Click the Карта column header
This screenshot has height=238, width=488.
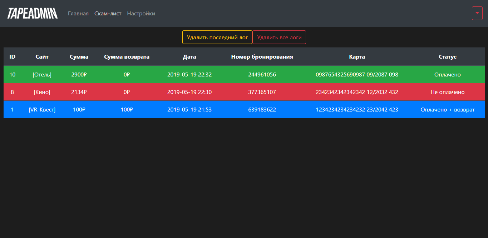pos(357,57)
